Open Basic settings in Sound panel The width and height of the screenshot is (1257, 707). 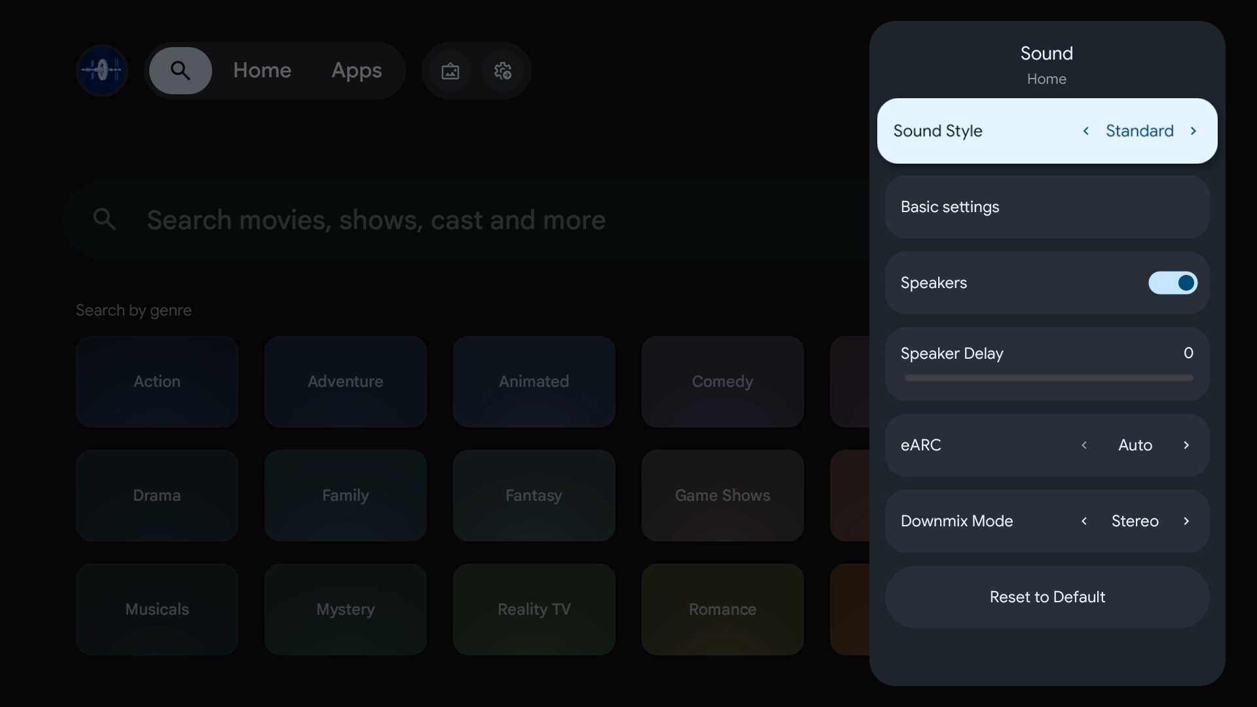1047,207
